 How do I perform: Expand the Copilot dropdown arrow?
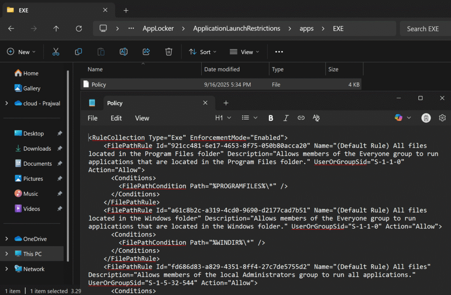coord(409,118)
